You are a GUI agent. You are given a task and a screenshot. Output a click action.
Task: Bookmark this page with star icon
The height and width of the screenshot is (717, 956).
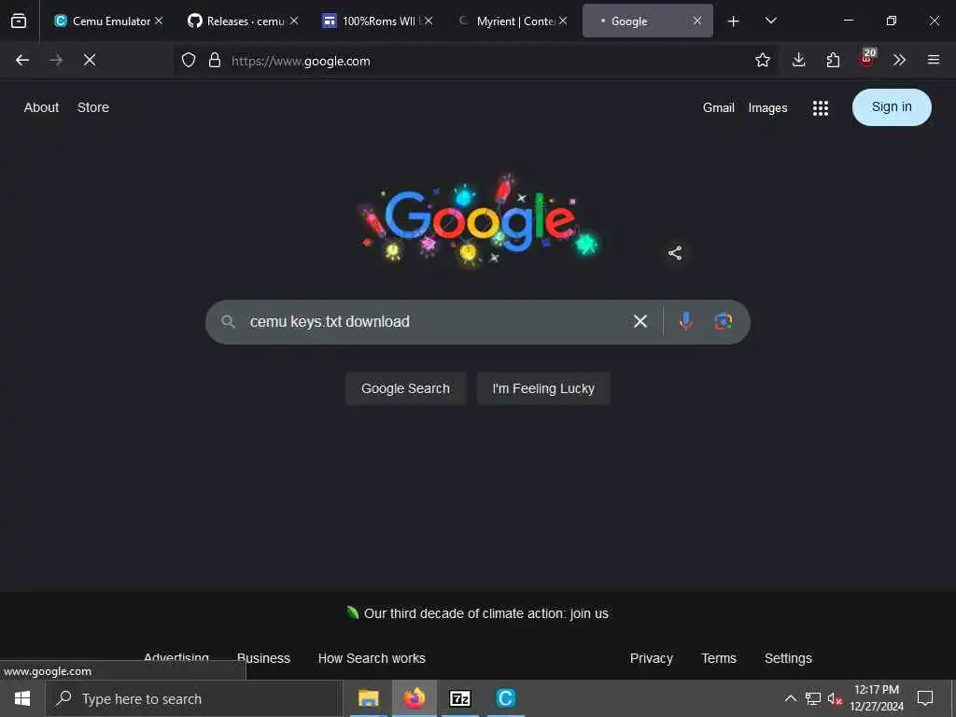click(x=762, y=60)
